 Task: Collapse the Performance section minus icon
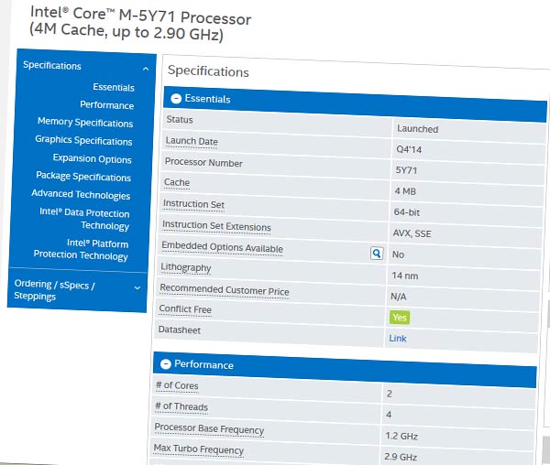tap(166, 363)
